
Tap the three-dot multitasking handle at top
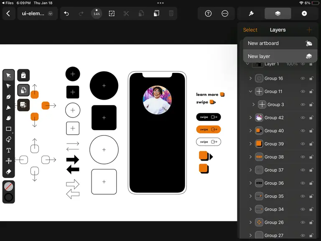(x=160, y=3)
